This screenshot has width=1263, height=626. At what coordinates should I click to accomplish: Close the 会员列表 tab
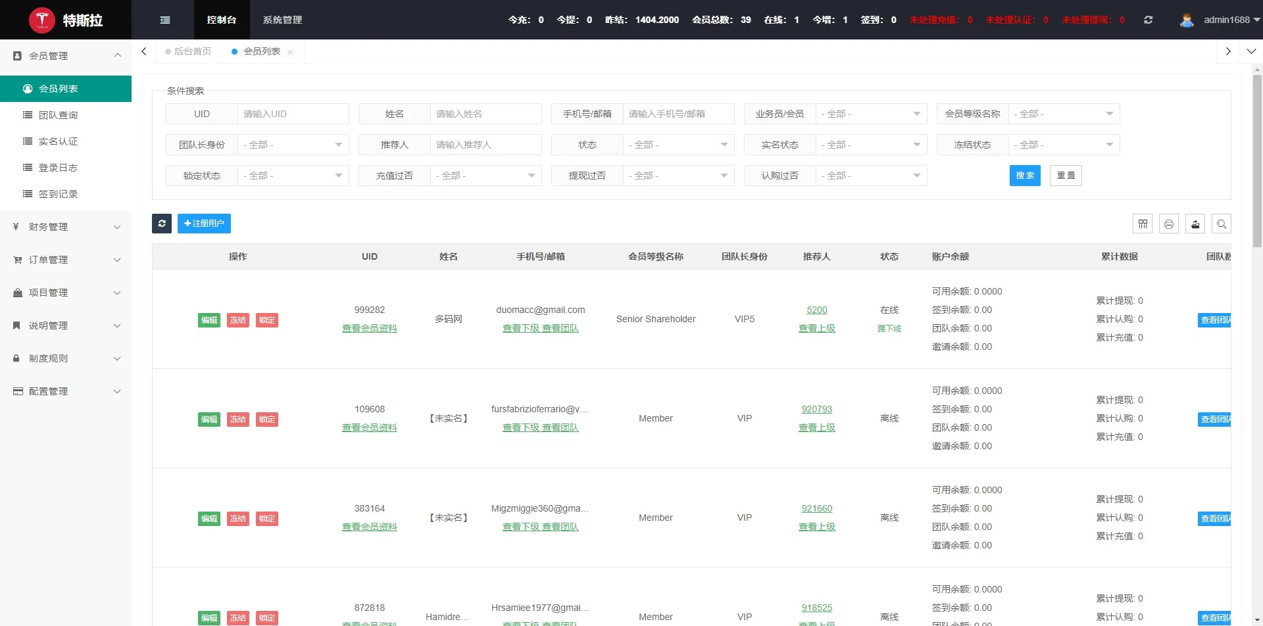(290, 52)
